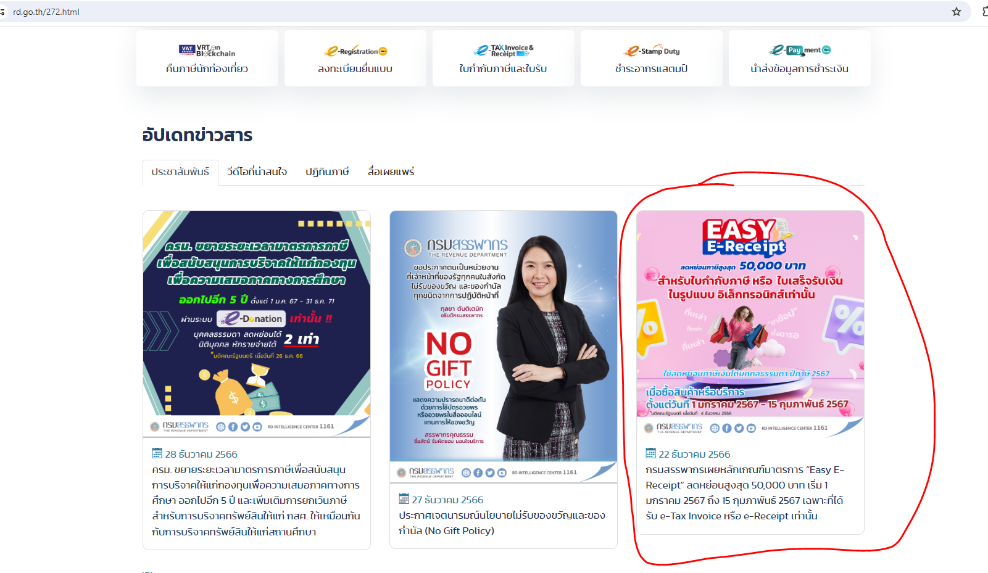Viewport: 988px width, 573px height.
Task: Click the e-Registration logo
Action: (x=355, y=51)
